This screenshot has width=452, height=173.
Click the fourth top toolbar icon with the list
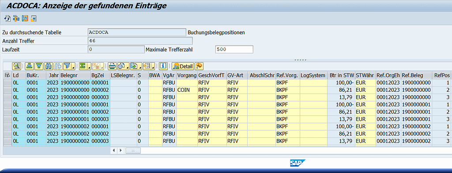pyautogui.click(x=34, y=19)
